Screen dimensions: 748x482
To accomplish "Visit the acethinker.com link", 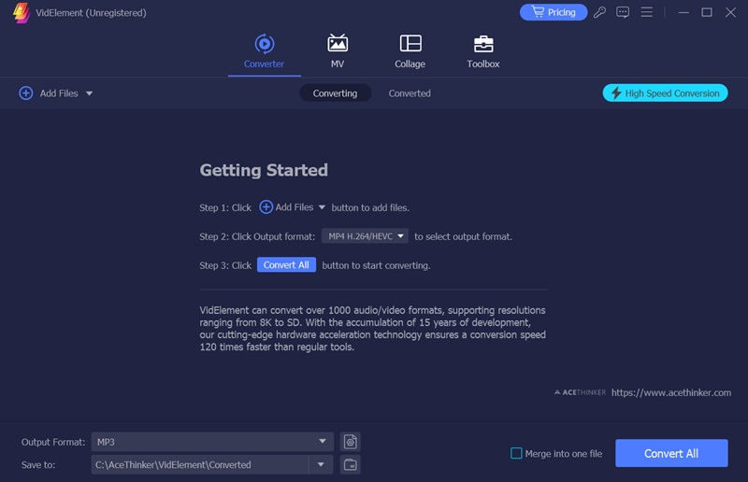I will click(671, 393).
